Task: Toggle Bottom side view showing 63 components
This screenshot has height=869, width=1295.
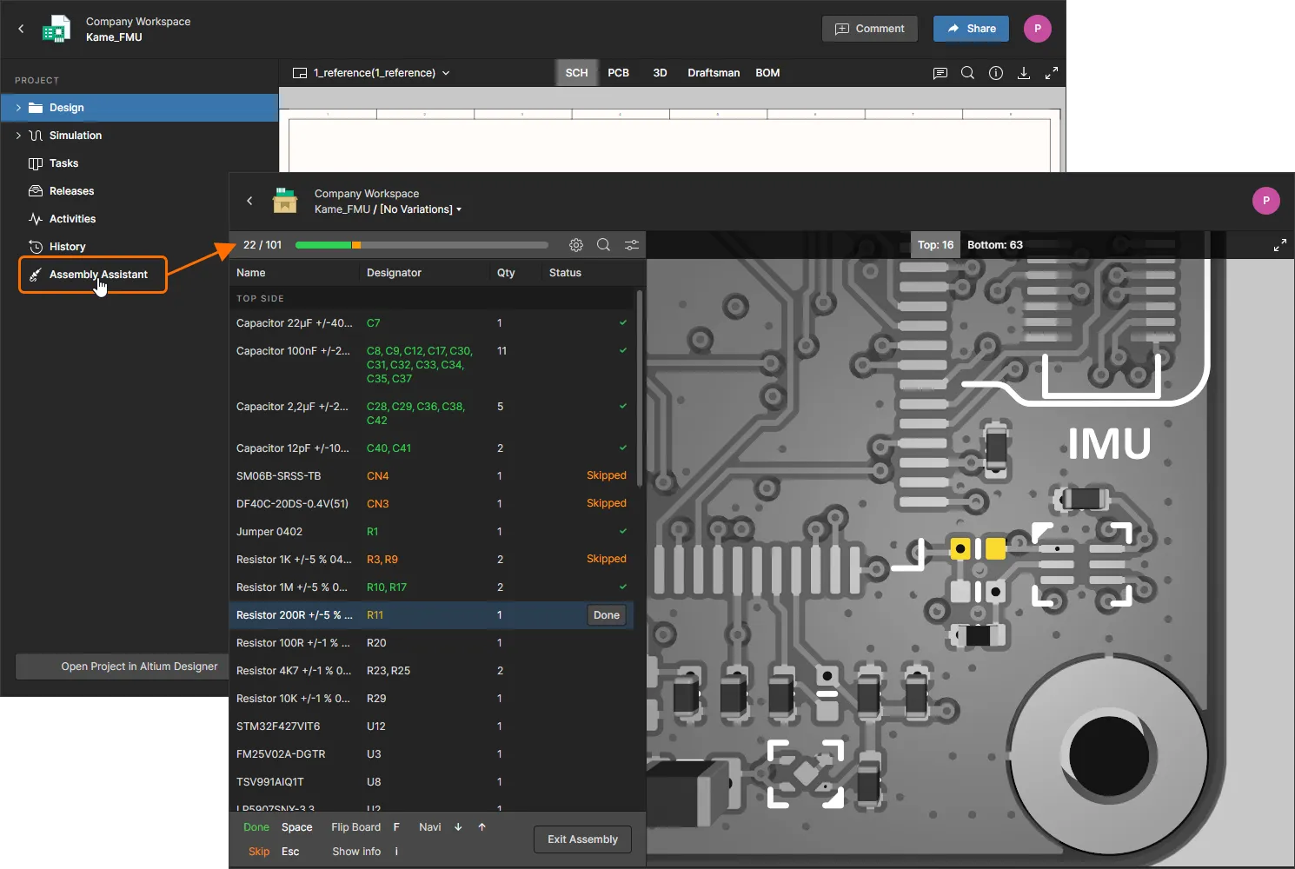Action: point(995,245)
